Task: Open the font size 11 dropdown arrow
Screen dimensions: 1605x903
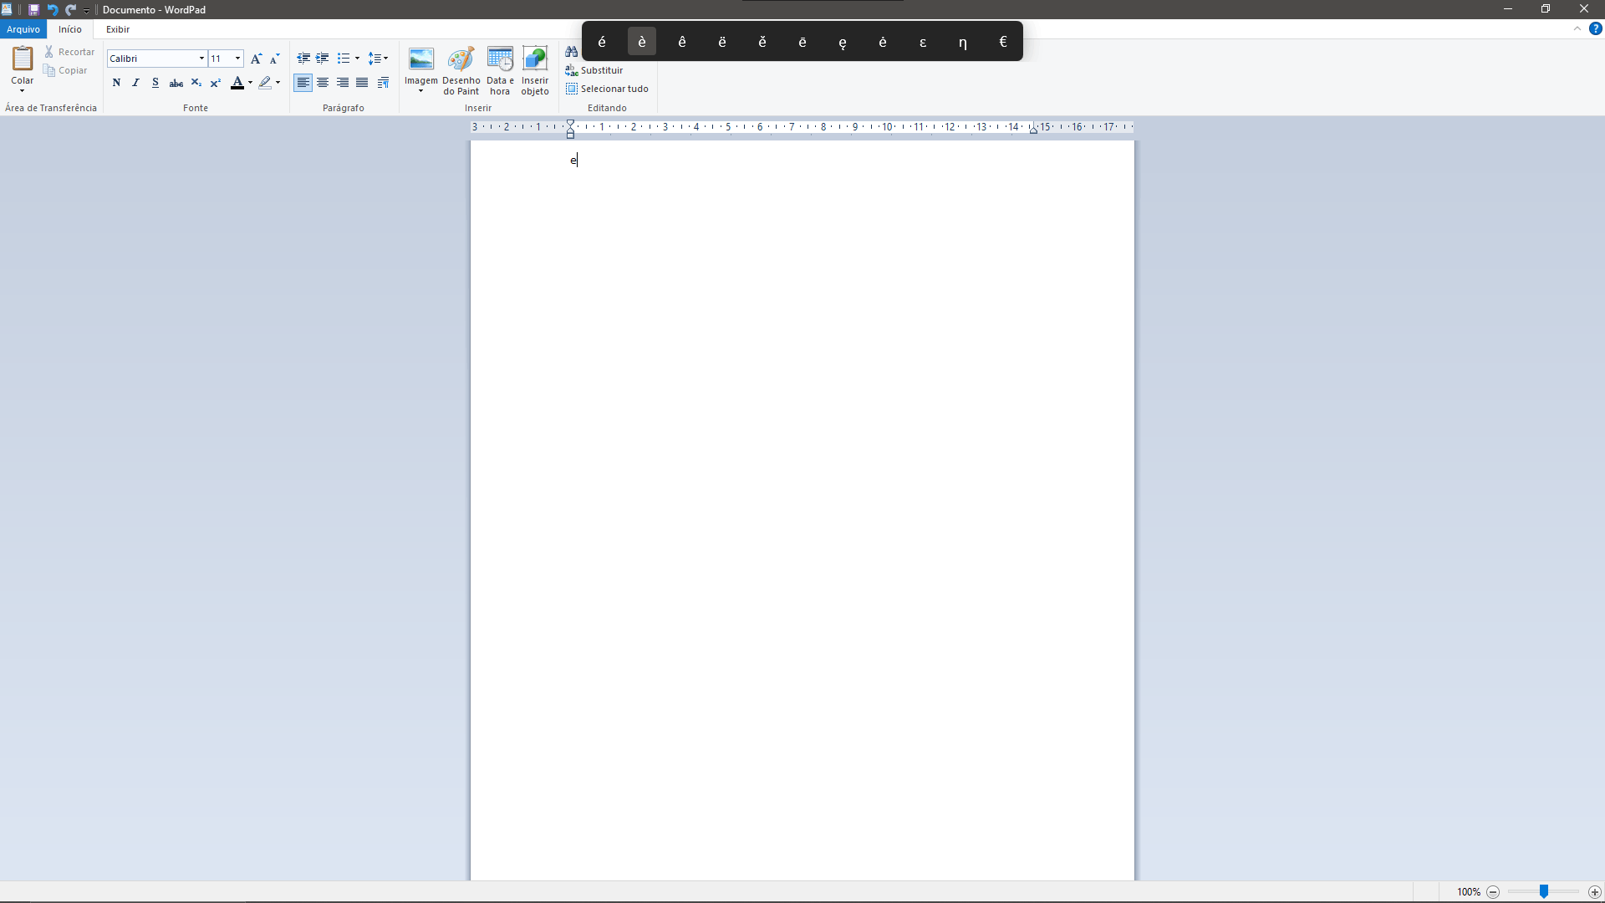Action: tap(238, 59)
